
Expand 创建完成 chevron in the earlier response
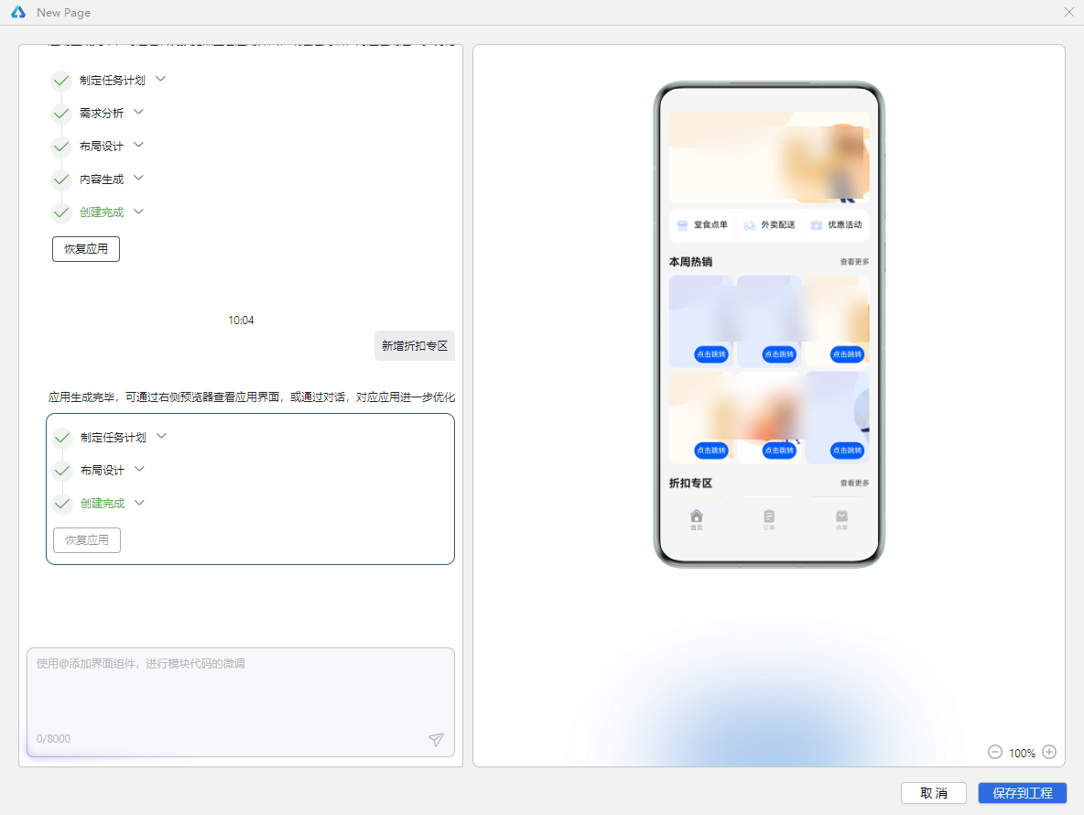click(x=138, y=212)
